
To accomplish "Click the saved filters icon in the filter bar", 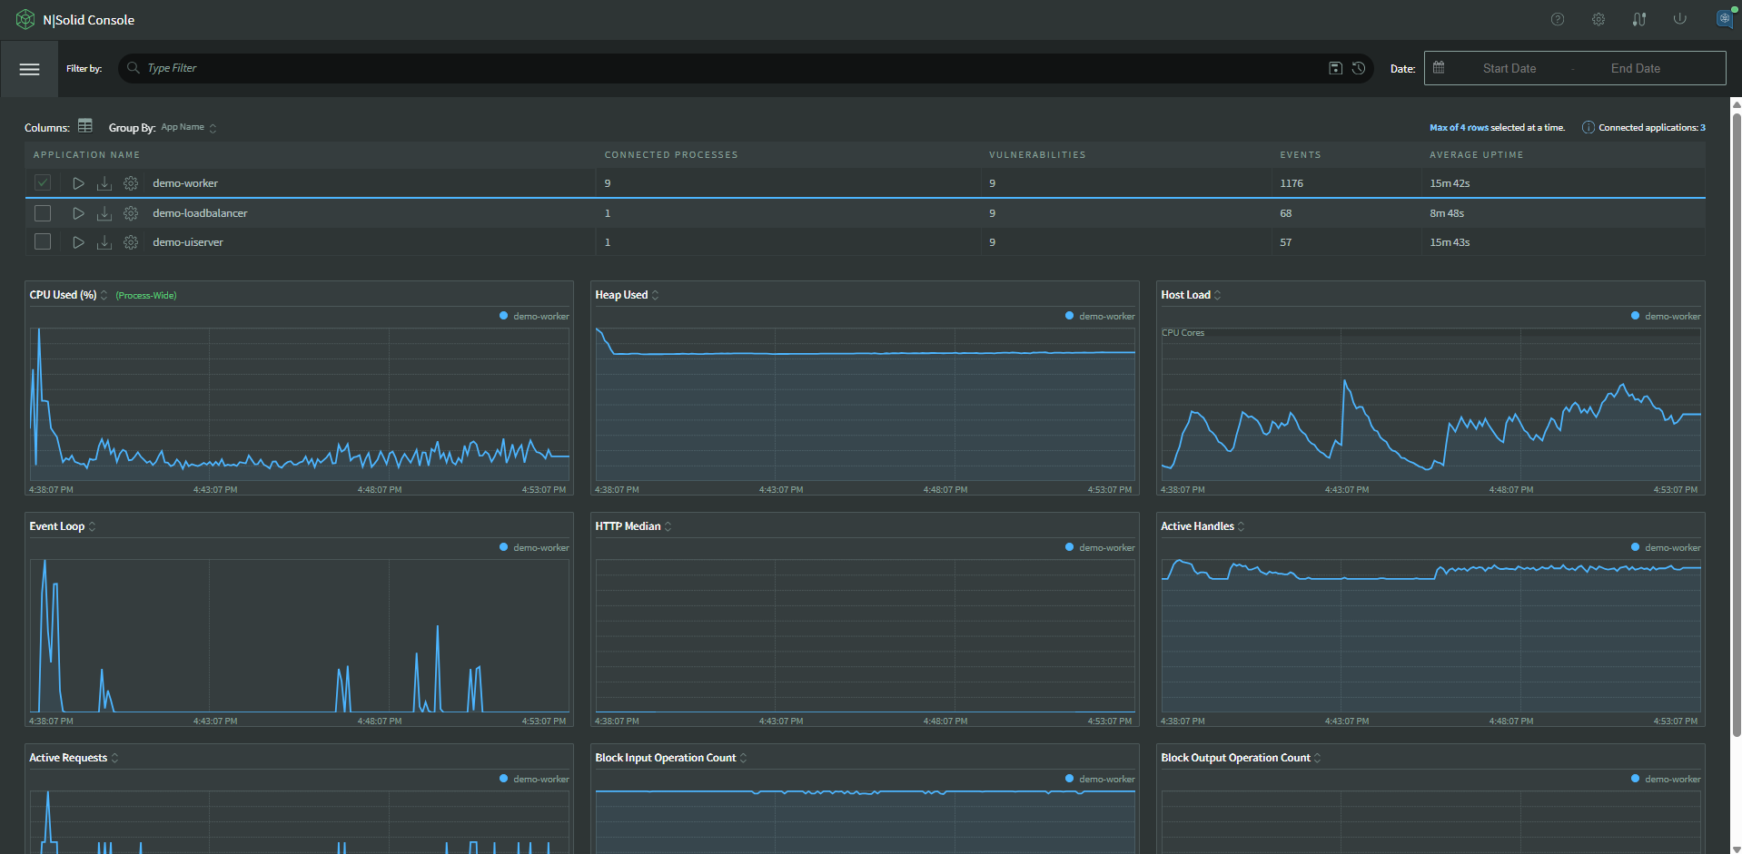I will 1335,68.
